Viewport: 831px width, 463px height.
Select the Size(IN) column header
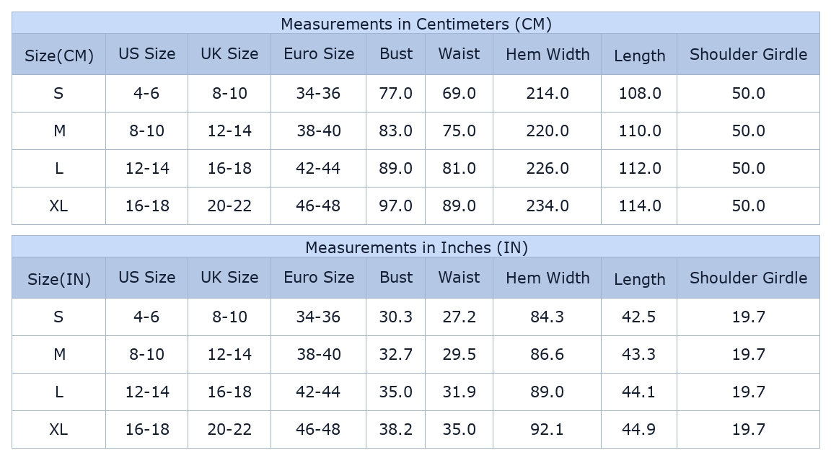click(59, 278)
